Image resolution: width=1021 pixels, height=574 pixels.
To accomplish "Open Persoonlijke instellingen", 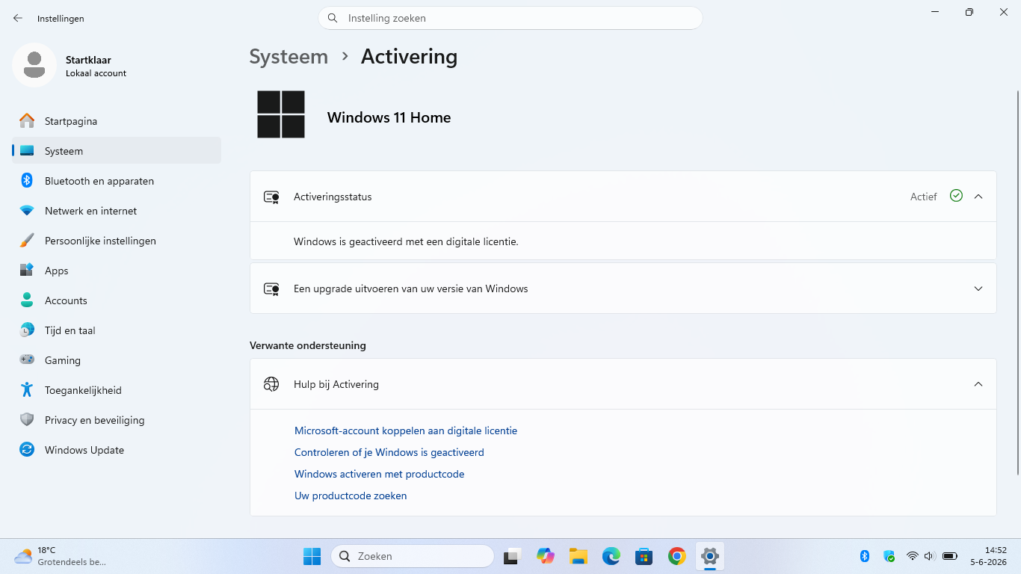I will tap(117, 241).
